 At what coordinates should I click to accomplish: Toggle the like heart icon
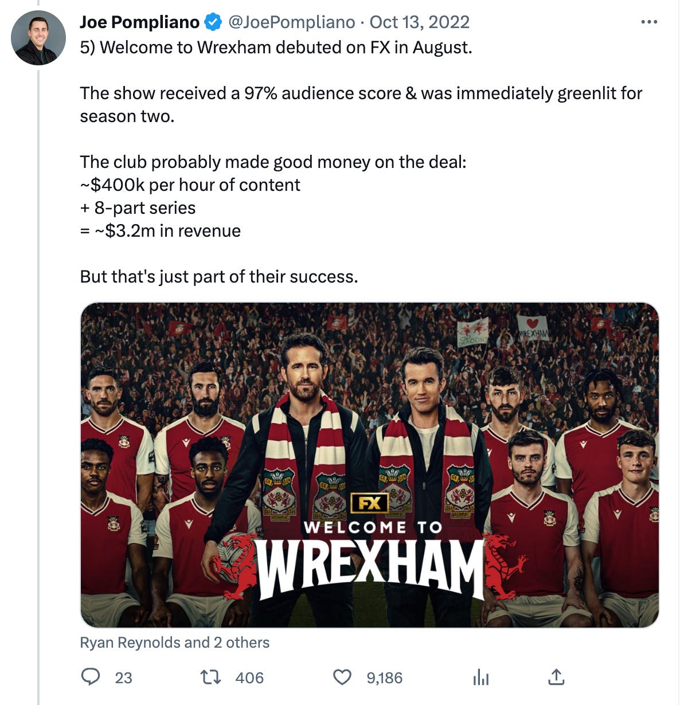[342, 677]
